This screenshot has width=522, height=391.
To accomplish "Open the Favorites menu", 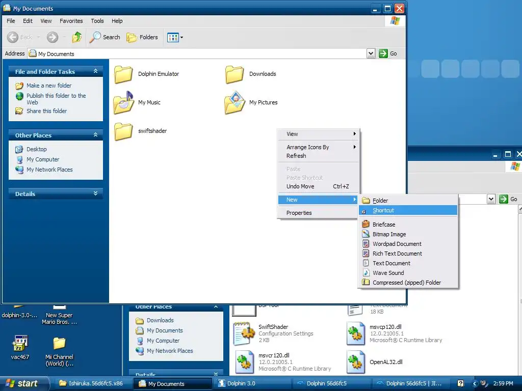I will pyautogui.click(x=71, y=21).
